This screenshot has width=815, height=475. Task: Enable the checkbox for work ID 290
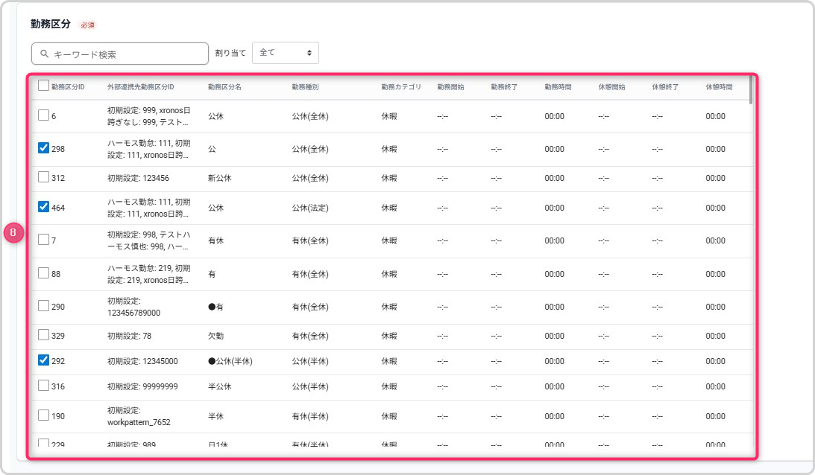(x=43, y=306)
